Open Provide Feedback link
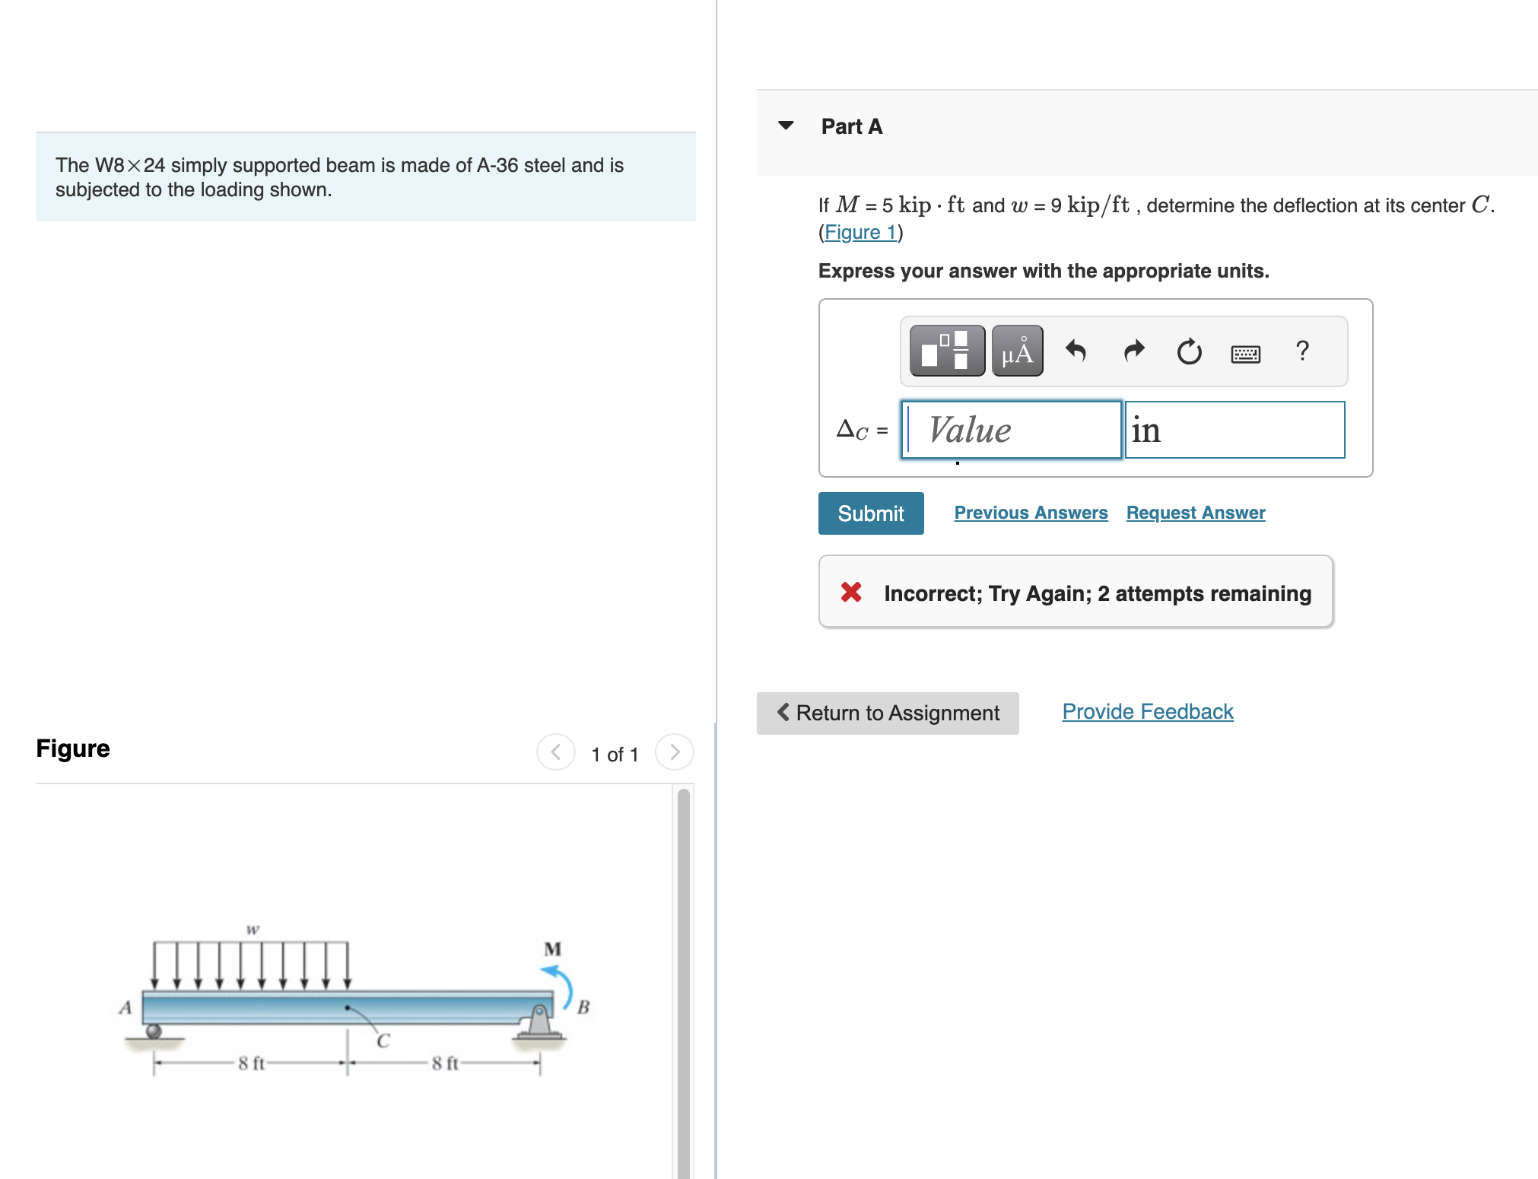 1147,711
